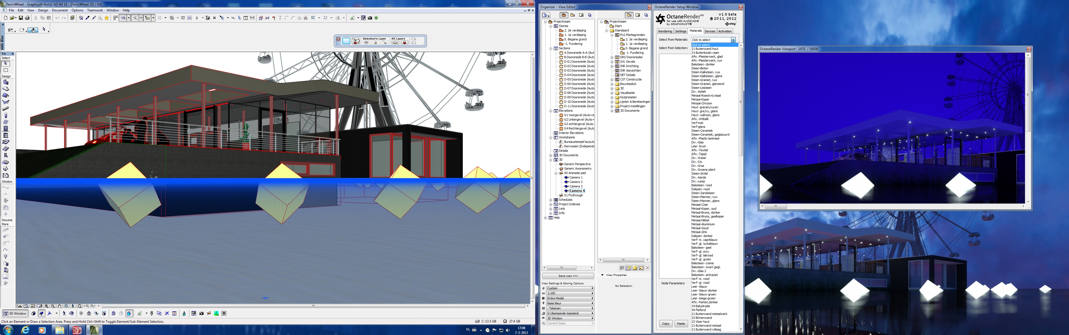
Task: Click the Save view button
Action: [x=568, y=276]
